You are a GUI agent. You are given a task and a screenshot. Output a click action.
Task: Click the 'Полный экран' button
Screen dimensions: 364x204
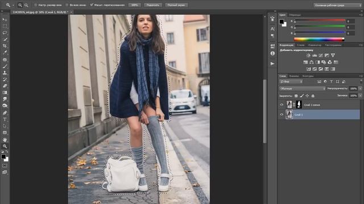(x=176, y=5)
